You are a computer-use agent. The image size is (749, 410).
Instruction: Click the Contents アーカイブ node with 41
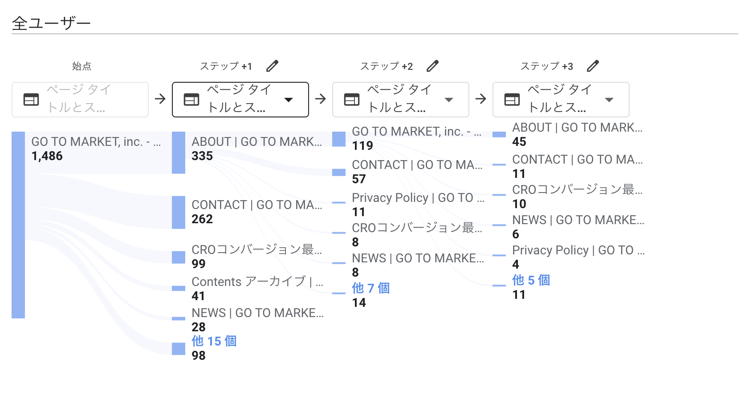[179, 288]
